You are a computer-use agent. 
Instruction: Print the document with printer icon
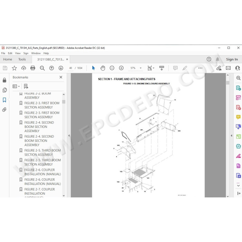pyautogui.click(x=33, y=68)
